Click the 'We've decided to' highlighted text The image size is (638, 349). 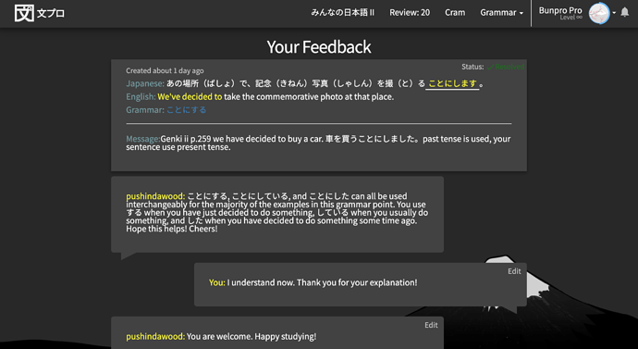click(x=190, y=97)
